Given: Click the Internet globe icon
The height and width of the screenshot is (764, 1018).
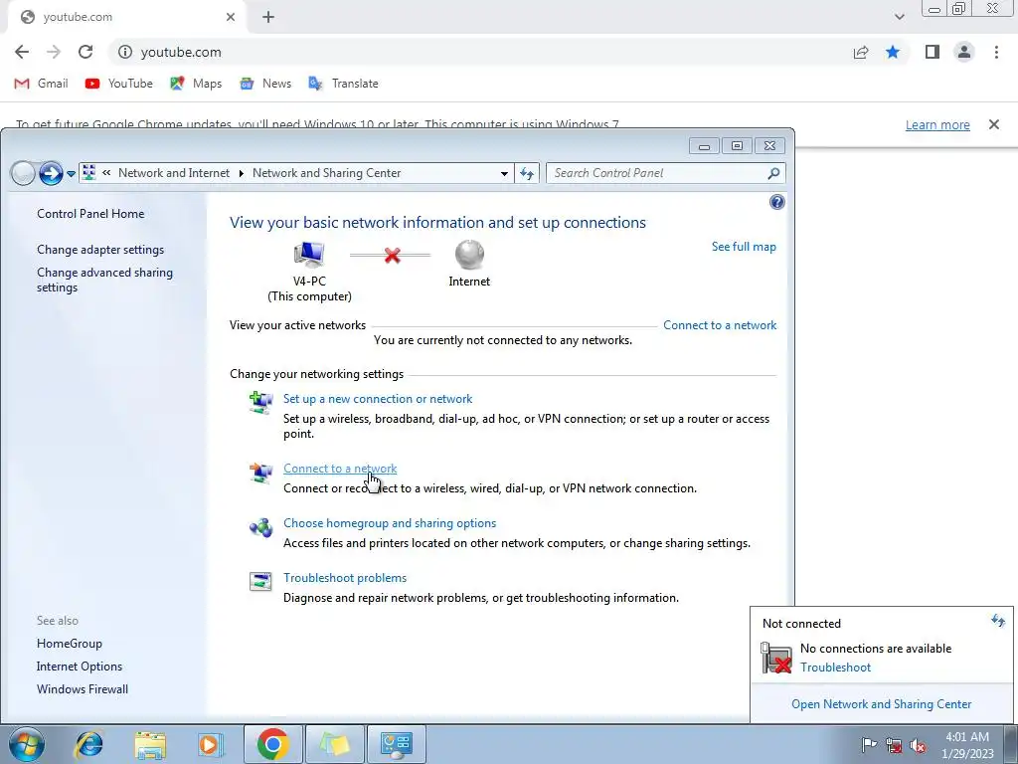Looking at the screenshot, I should [x=469, y=255].
